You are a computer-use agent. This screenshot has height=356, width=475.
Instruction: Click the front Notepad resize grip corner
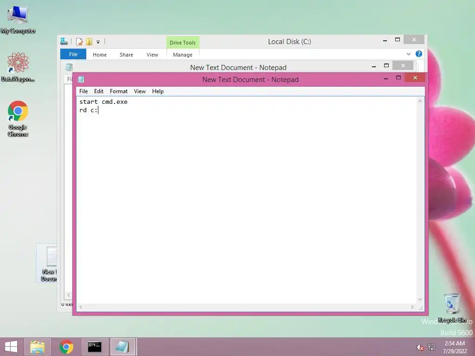click(420, 308)
